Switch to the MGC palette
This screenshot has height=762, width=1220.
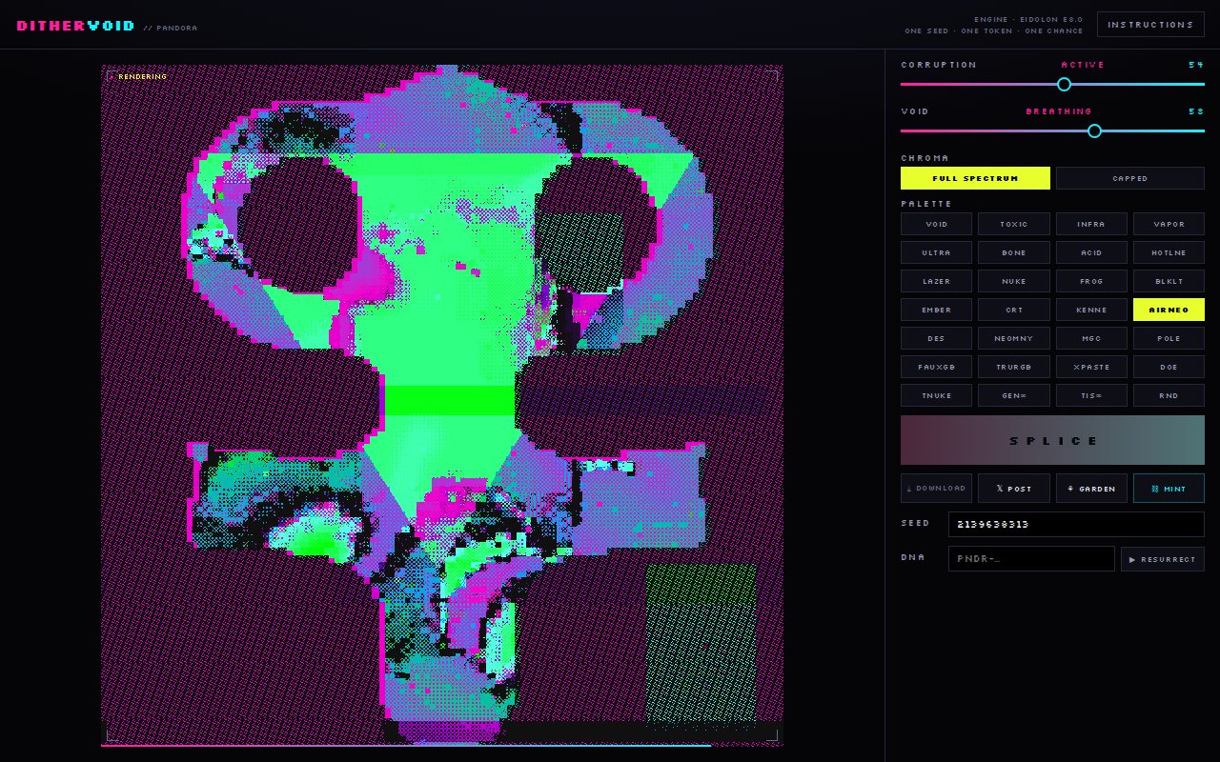click(1091, 338)
